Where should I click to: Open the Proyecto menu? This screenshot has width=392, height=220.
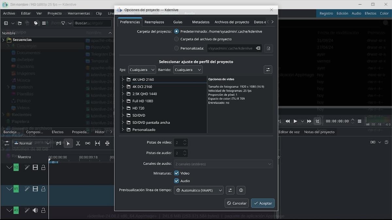tap(55, 13)
